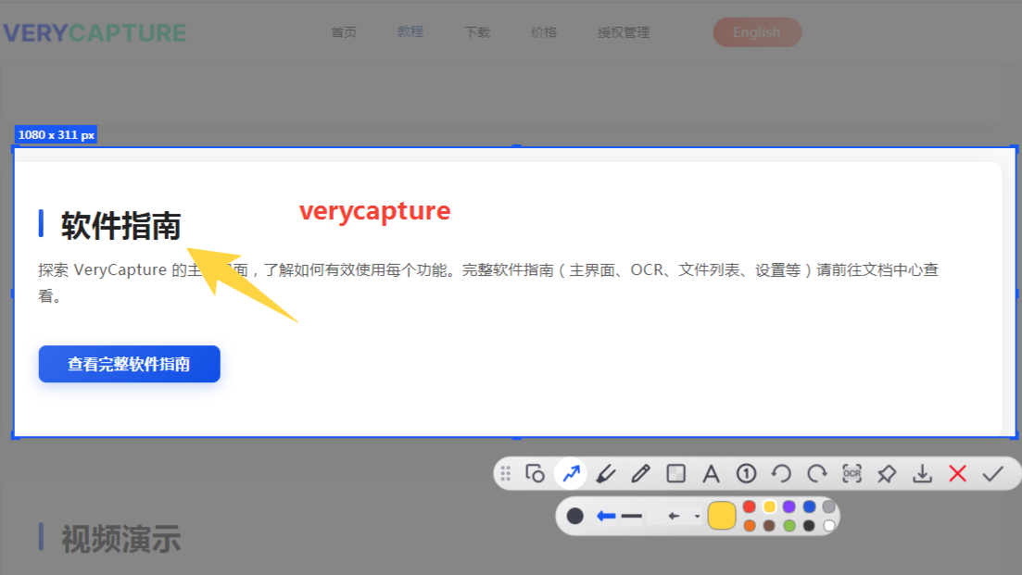Screen dimensions: 1022x575
Task: Run OCR text recognition on selection
Action: pyautogui.click(x=852, y=473)
